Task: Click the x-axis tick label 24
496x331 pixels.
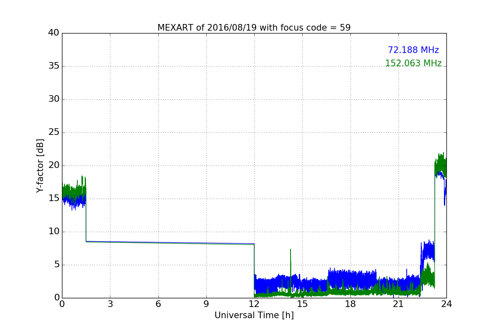Action: [x=446, y=304]
